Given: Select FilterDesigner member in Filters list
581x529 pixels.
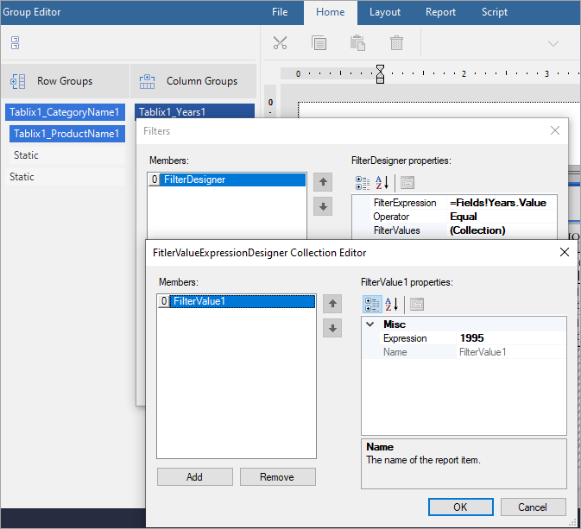Looking at the screenshot, I should coord(227,179).
